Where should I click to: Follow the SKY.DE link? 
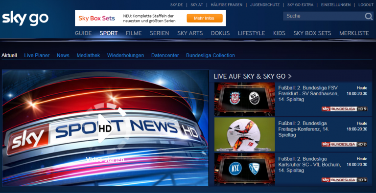176,5
